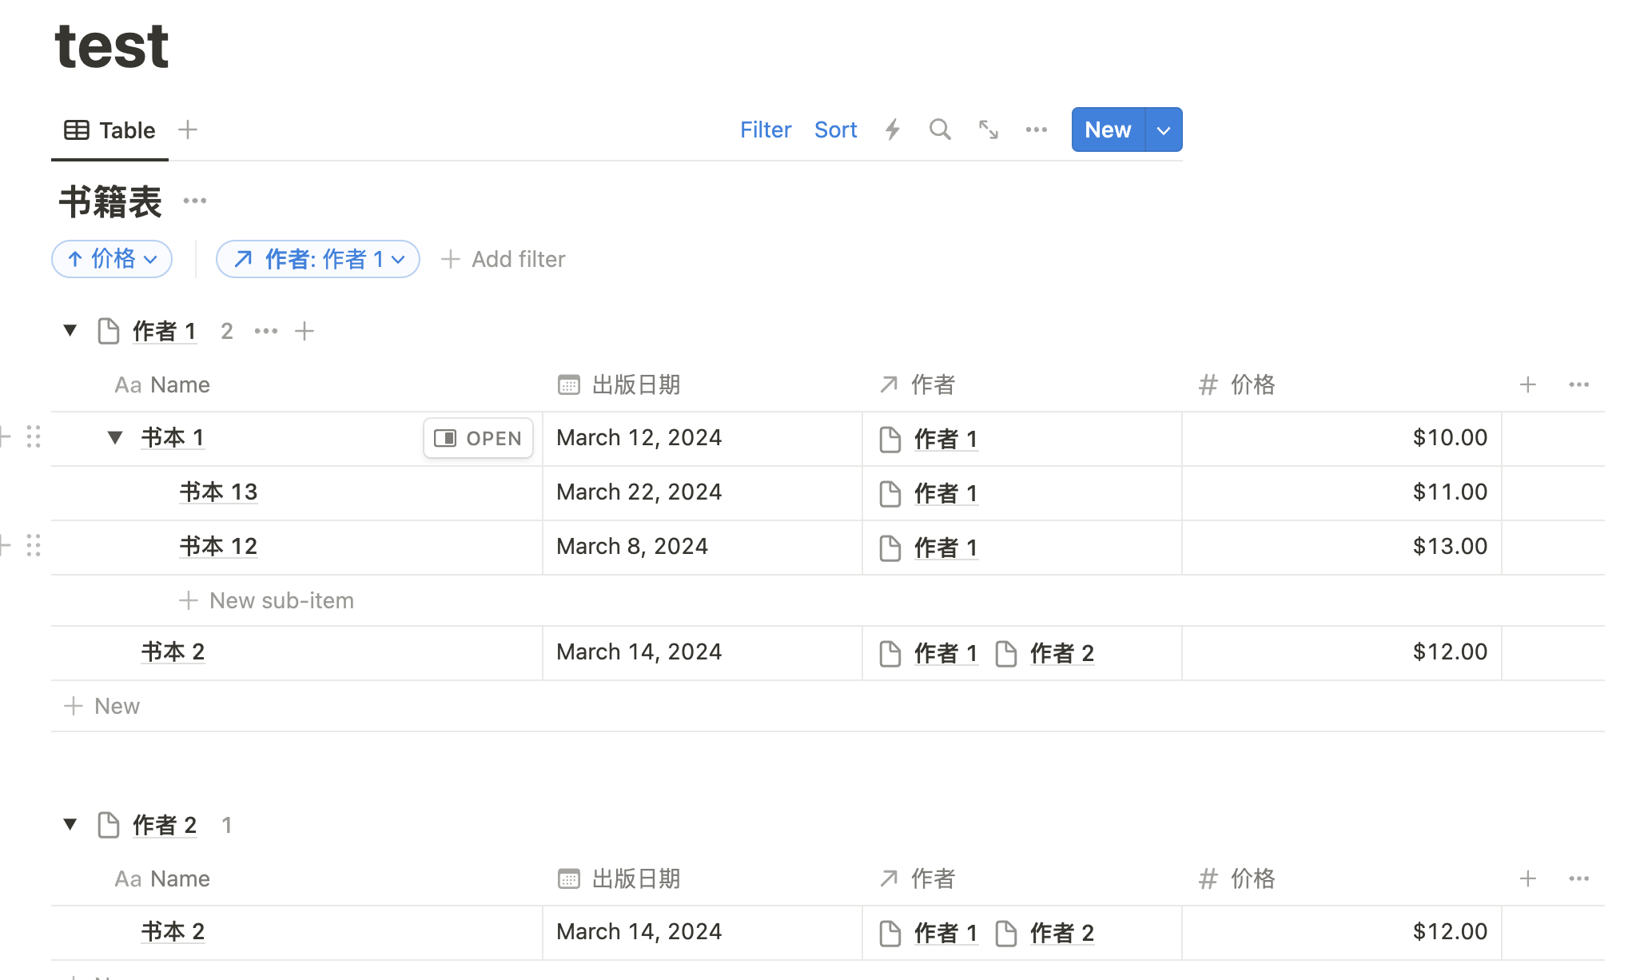Select the Table view tab
Image resolution: width=1648 pixels, height=980 pixels.
pos(110,129)
